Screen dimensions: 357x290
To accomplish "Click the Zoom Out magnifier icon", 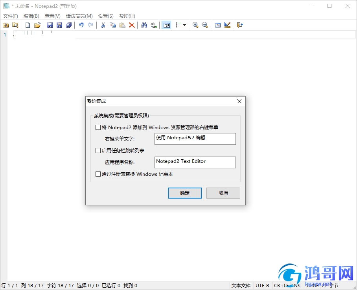I will tap(205, 25).
